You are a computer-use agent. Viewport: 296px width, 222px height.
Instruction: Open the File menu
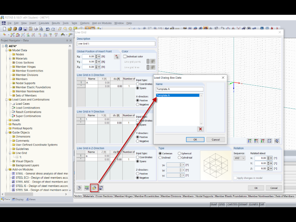pyautogui.click(x=9, y=23)
